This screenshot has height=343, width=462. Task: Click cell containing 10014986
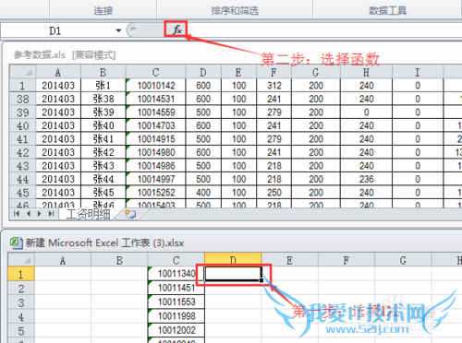point(155,166)
